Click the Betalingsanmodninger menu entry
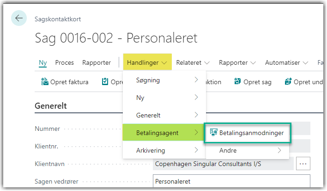Viewport: 327px width, 191px height. [x=248, y=133]
